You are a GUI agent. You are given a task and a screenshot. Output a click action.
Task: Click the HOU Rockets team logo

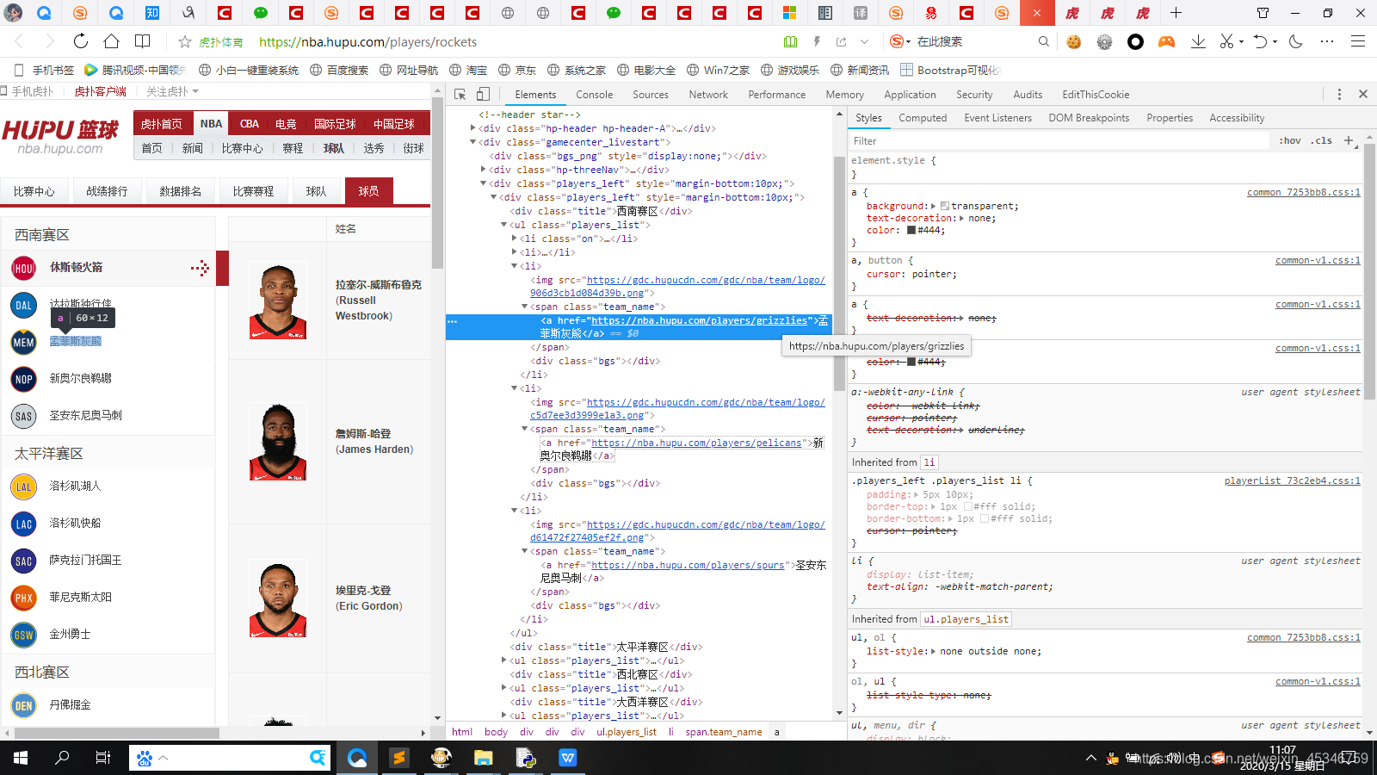(24, 269)
